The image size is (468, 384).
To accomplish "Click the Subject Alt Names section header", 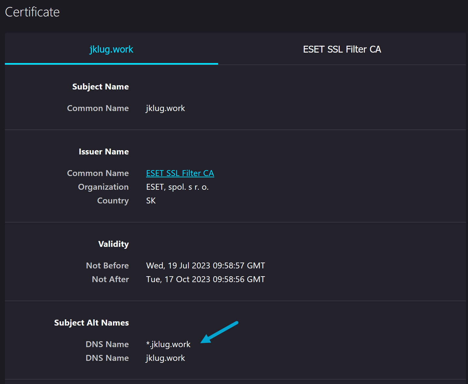I will pyautogui.click(x=91, y=323).
